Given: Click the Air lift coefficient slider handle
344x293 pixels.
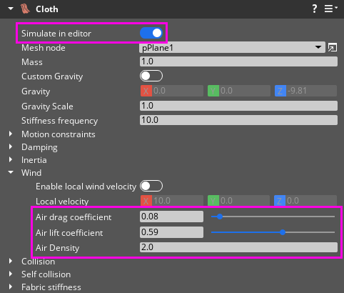Looking at the screenshot, I should (x=283, y=232).
